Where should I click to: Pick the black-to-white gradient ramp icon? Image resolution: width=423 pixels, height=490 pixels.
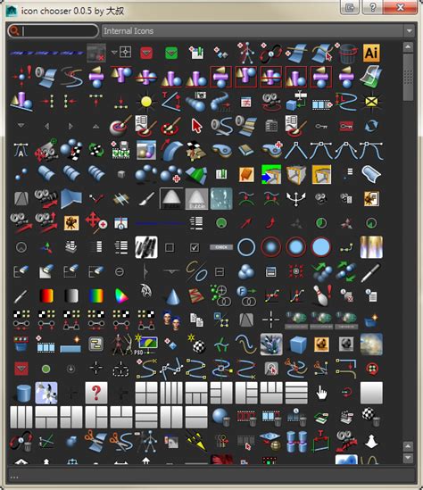[71, 295]
